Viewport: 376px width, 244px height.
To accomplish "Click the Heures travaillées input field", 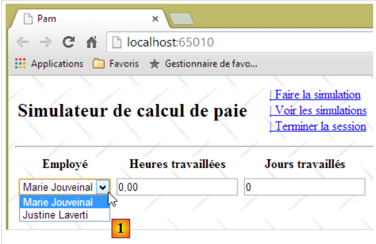I will [x=177, y=187].
